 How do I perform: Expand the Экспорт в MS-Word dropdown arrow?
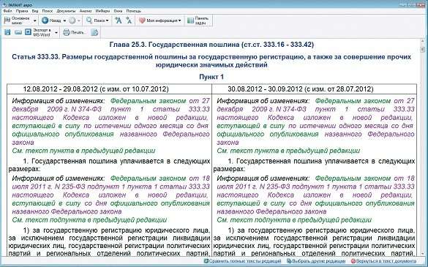coord(56,33)
